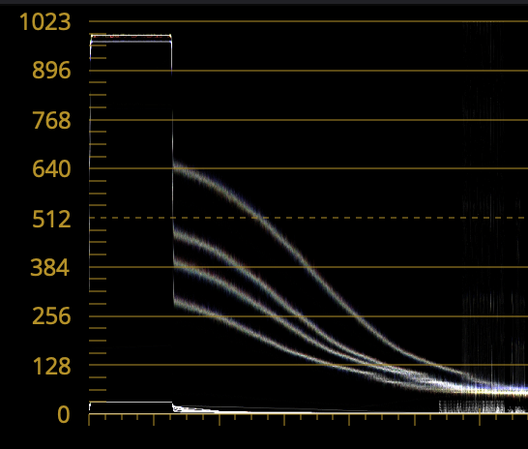Image resolution: width=528 pixels, height=449 pixels.
Task: Select the 128 scale label
Action: (x=52, y=366)
